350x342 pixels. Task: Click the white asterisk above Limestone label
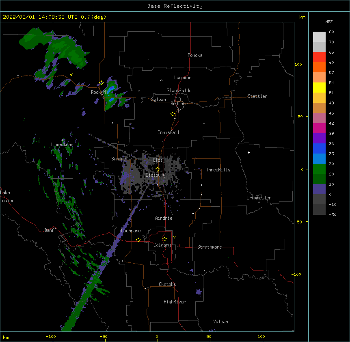(x=63, y=141)
